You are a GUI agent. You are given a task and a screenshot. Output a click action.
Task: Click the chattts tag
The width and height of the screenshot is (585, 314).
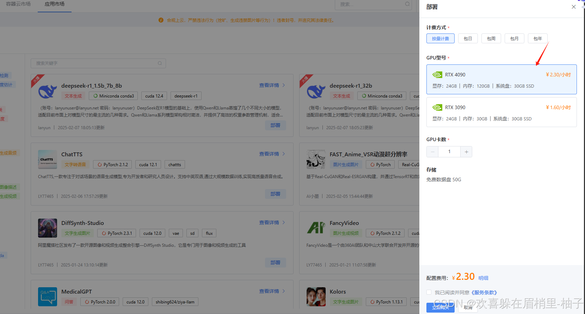(x=174, y=164)
